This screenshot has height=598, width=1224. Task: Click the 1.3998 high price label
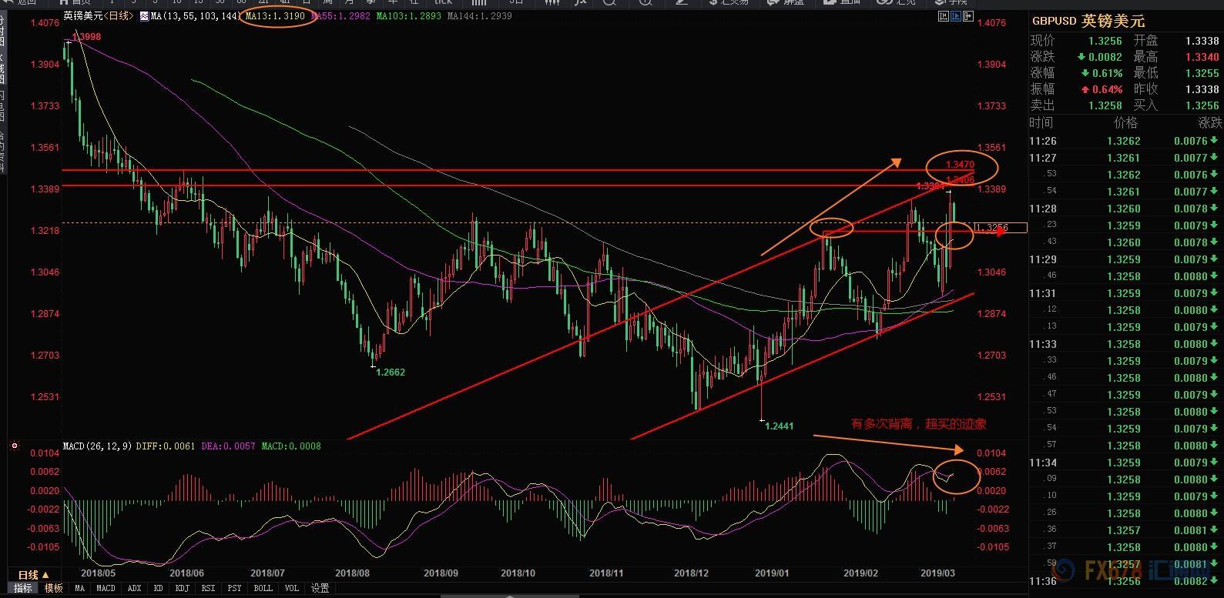pos(86,37)
